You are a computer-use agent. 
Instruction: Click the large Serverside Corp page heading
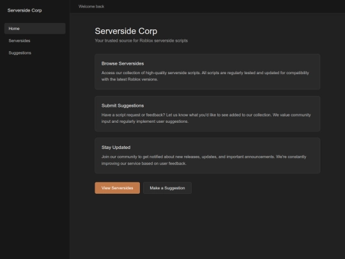(126, 31)
